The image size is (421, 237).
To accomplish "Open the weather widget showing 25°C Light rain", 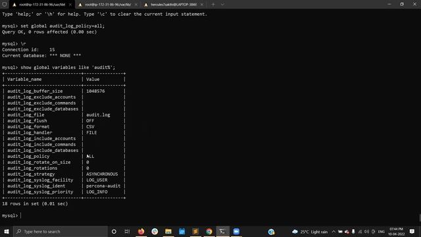I will 310,232.
